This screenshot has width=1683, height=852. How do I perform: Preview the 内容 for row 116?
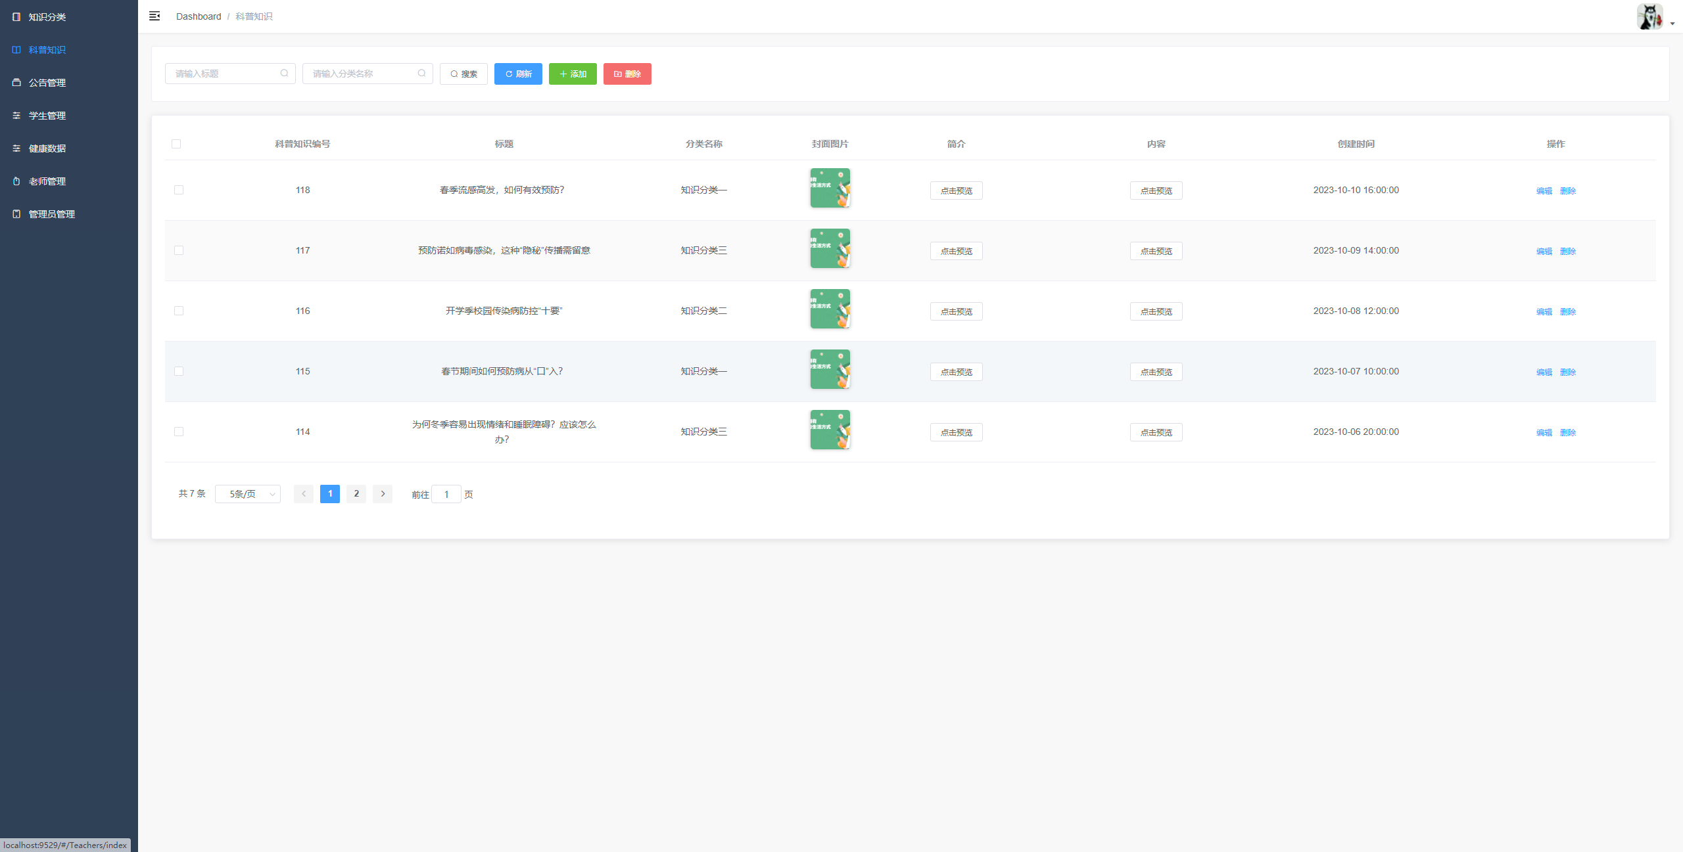(1156, 311)
